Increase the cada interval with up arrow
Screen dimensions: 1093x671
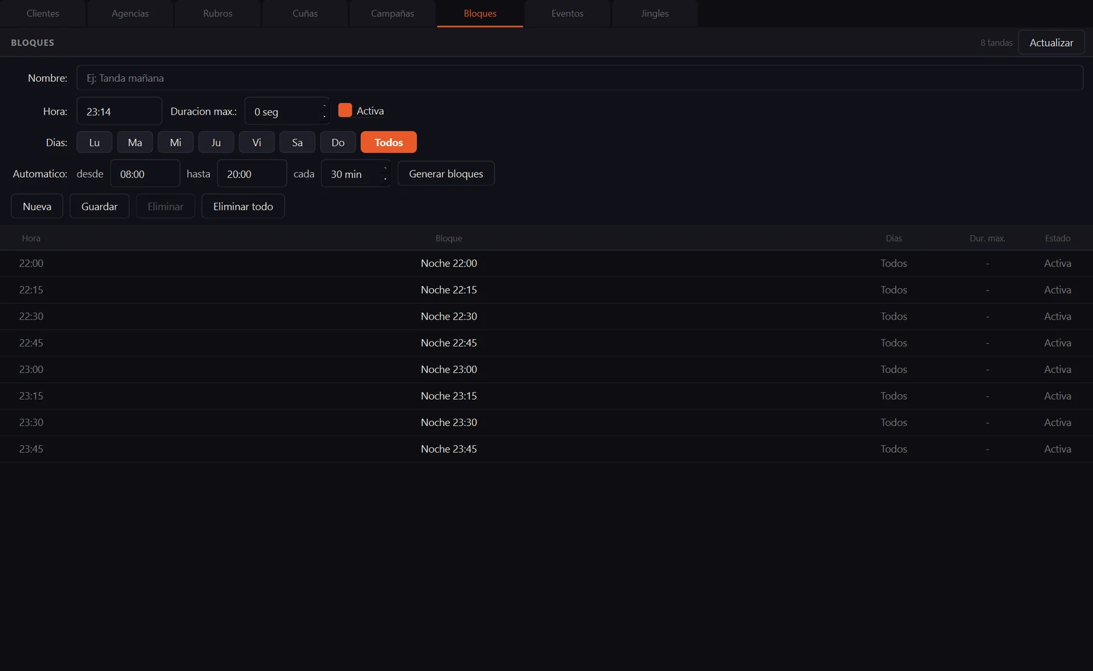pos(385,168)
